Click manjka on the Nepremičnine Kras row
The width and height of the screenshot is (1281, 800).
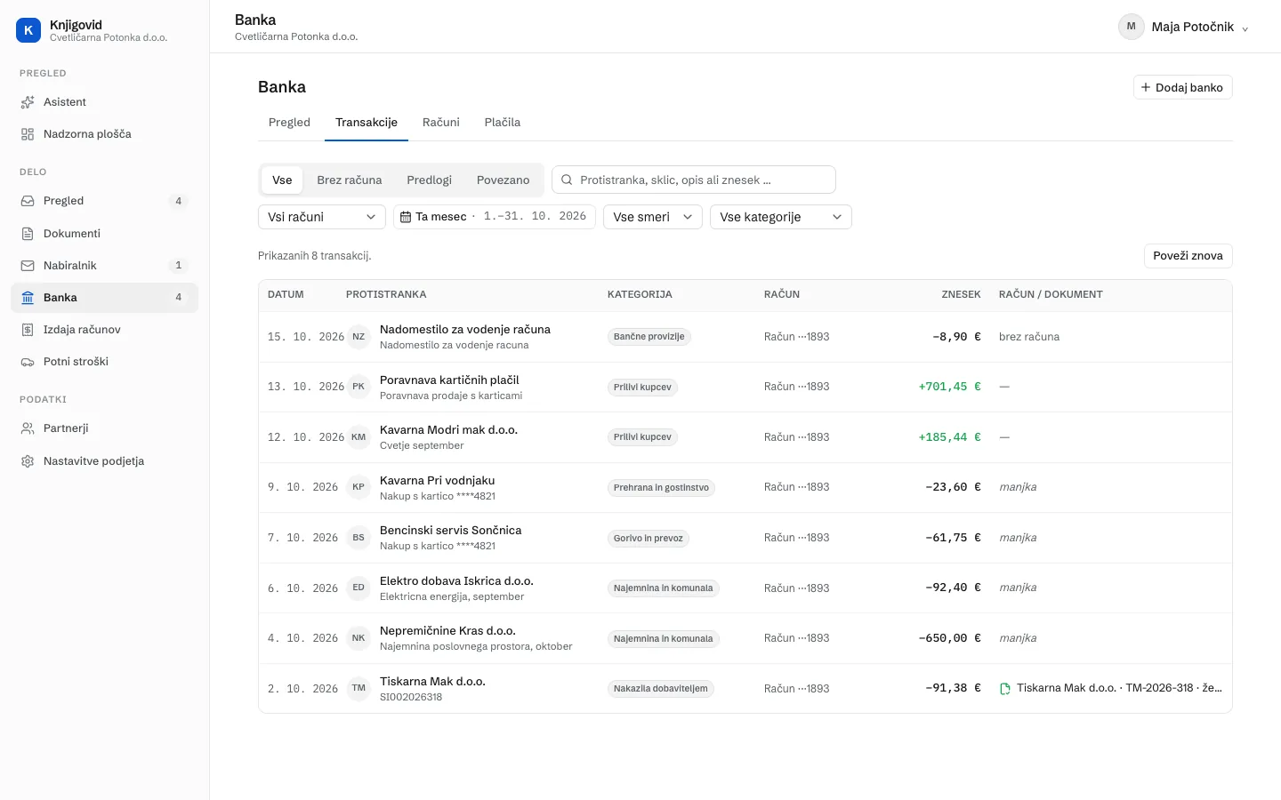[1018, 638]
